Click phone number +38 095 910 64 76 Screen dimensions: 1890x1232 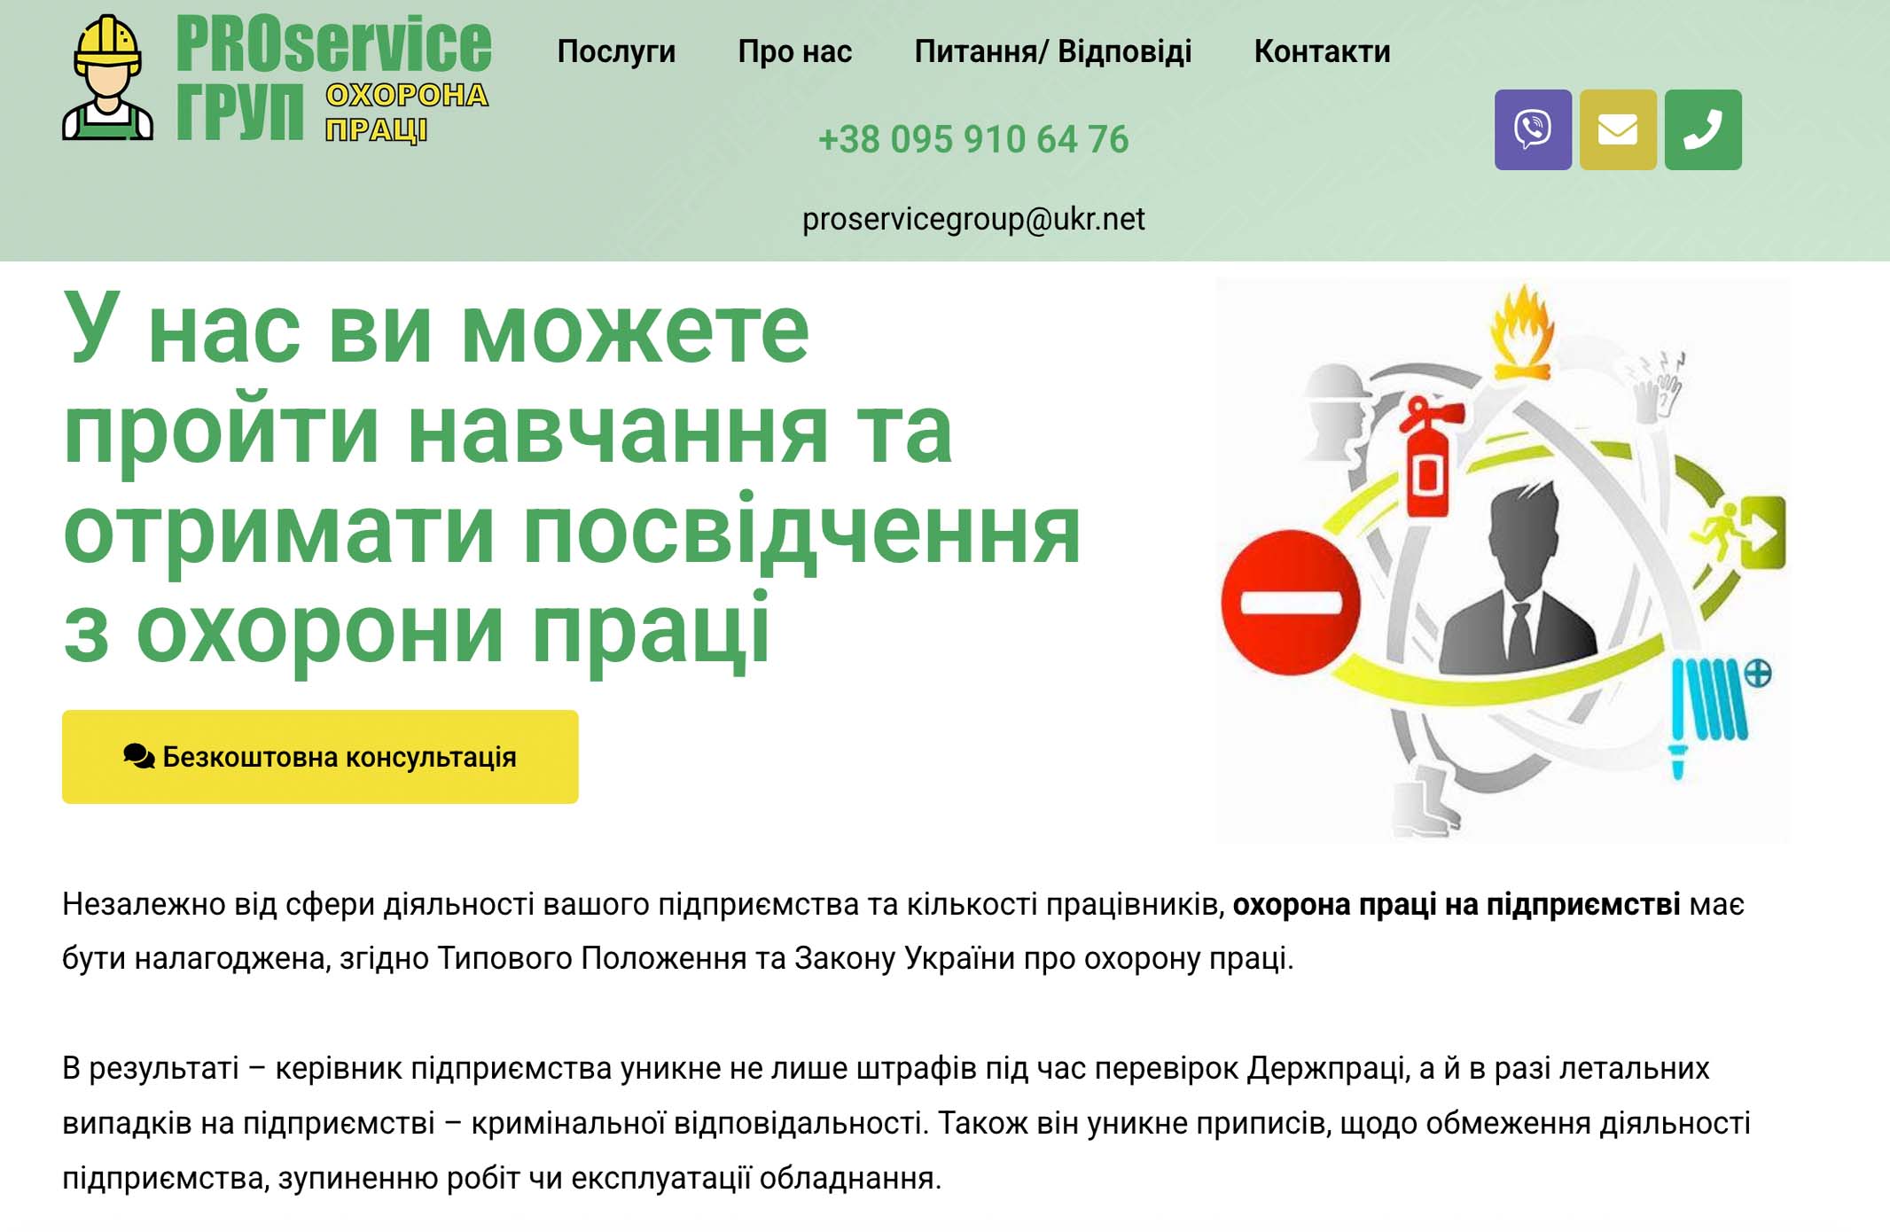tap(973, 139)
